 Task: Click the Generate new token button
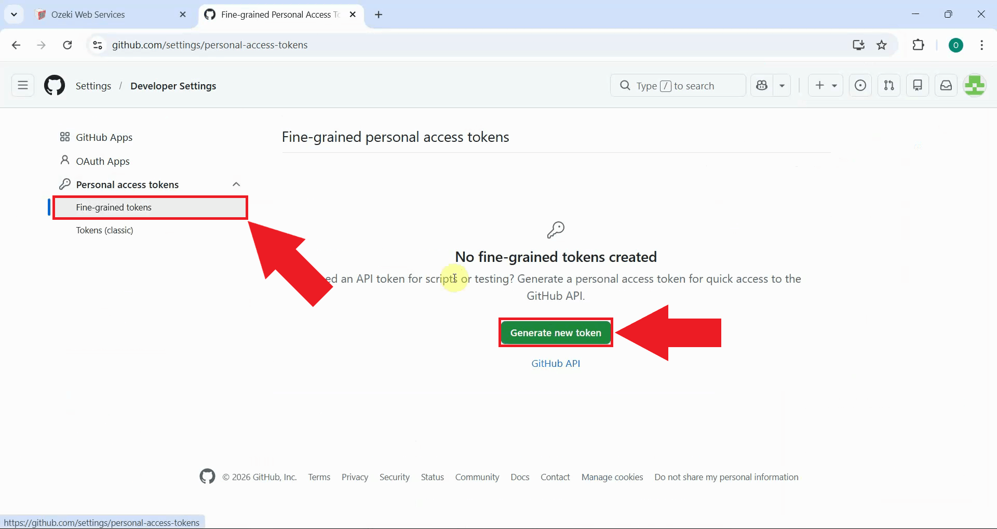[555, 333]
